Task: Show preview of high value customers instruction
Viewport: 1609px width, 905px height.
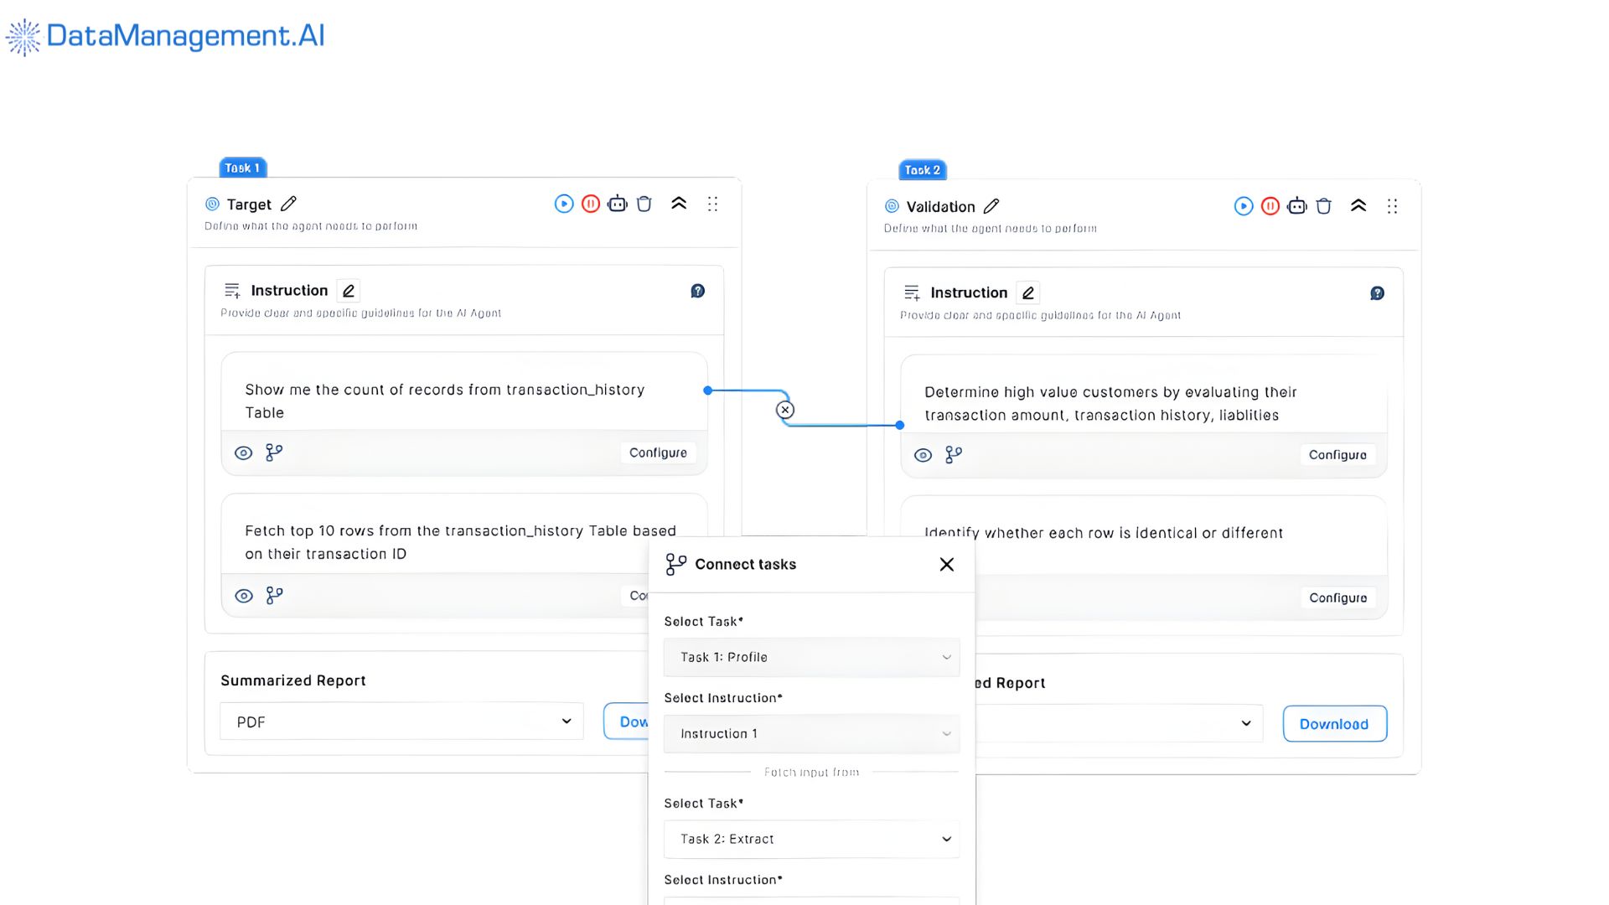Action: (x=923, y=455)
